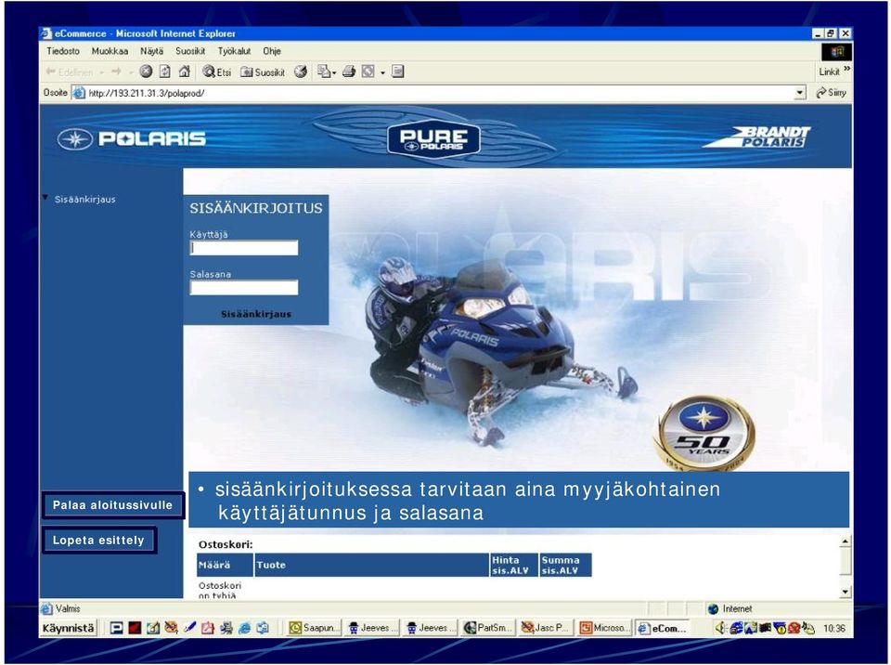Open the Tiedosto menu

(63, 51)
